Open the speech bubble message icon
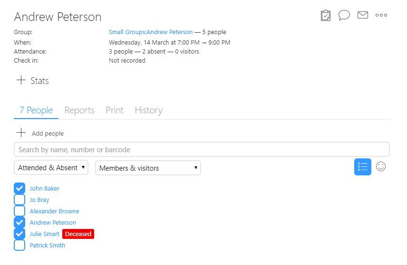 (x=344, y=16)
